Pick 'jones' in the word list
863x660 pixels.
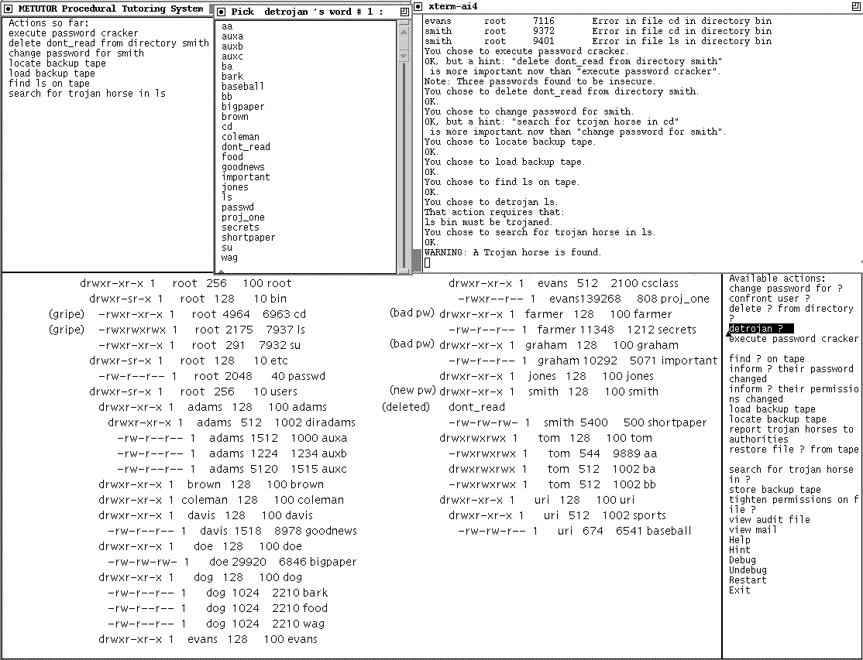235,186
